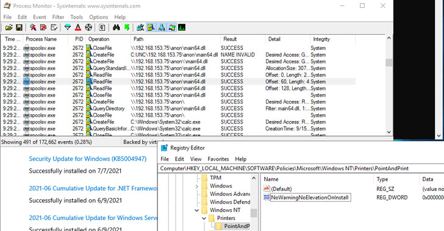The height and width of the screenshot is (231, 444).
Task: Sort by the Result column header
Action: [x=243, y=39]
